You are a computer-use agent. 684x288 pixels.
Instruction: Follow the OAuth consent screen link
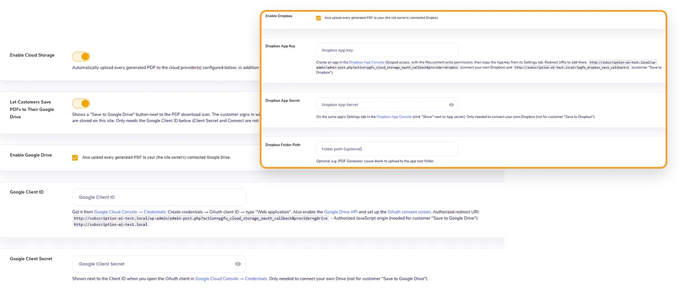pos(409,212)
